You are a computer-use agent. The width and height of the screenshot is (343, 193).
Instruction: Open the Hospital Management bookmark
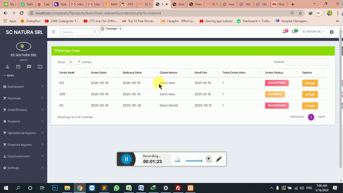pyautogui.click(x=292, y=21)
